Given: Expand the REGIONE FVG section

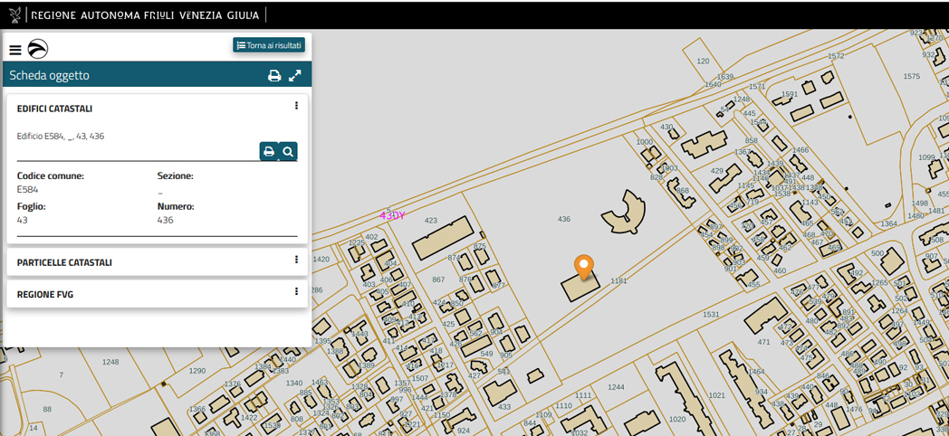Looking at the screenshot, I should [x=45, y=294].
